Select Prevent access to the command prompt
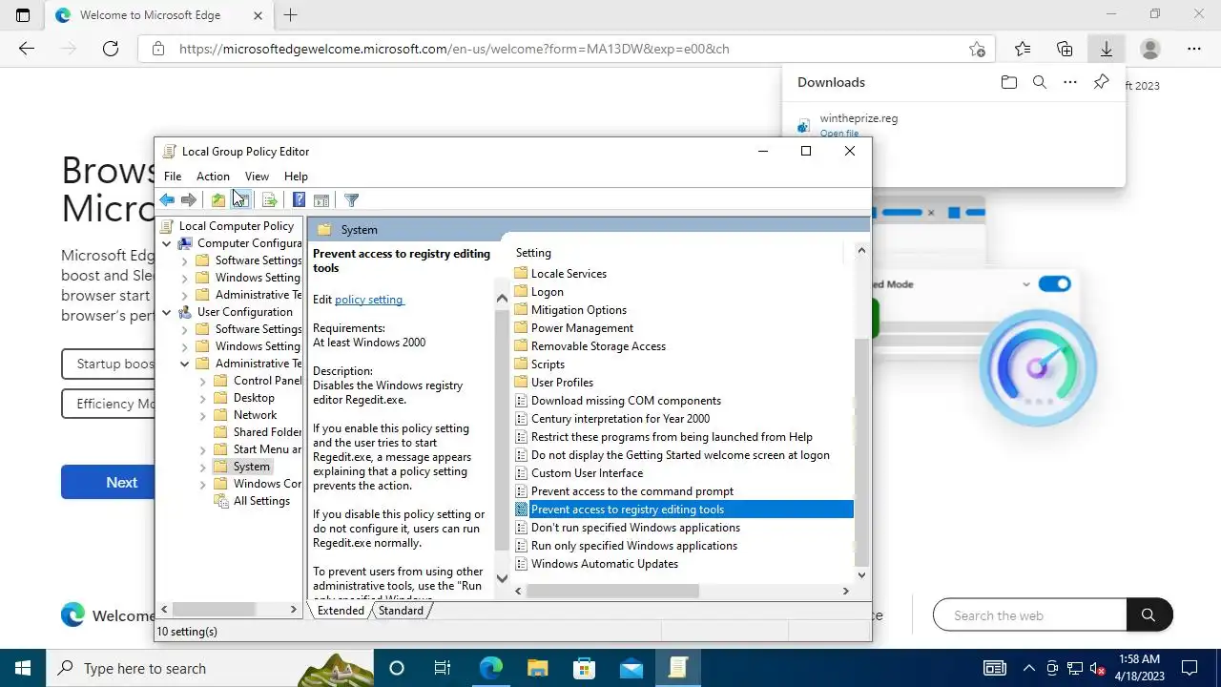Viewport: 1221px width, 687px height. coord(632,491)
